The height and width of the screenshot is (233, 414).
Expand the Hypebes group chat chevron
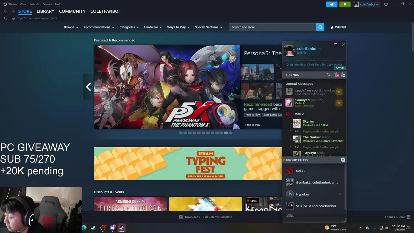point(340,194)
